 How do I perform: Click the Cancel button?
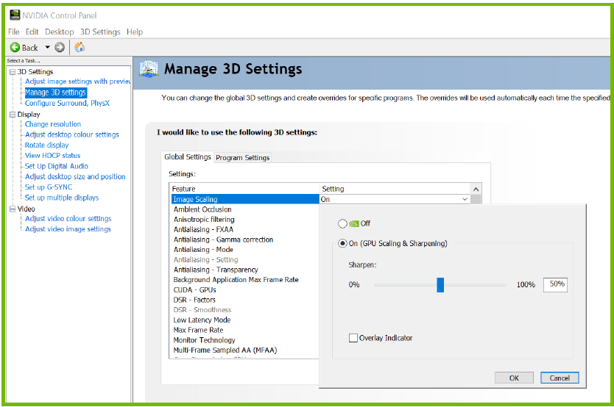pyautogui.click(x=560, y=378)
